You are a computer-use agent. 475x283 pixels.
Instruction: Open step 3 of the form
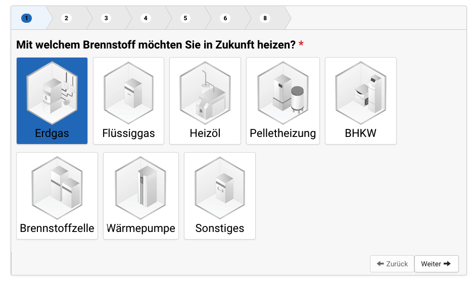pos(106,18)
